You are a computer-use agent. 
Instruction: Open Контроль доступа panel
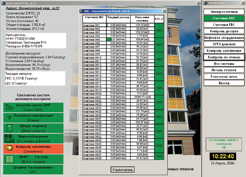(x=224, y=31)
